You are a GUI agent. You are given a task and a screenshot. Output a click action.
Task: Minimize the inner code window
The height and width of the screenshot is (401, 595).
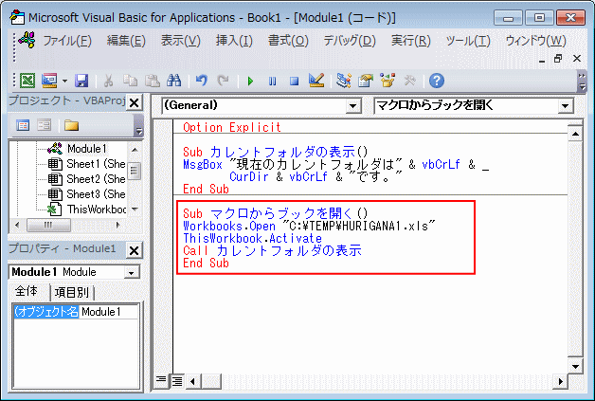(542, 59)
